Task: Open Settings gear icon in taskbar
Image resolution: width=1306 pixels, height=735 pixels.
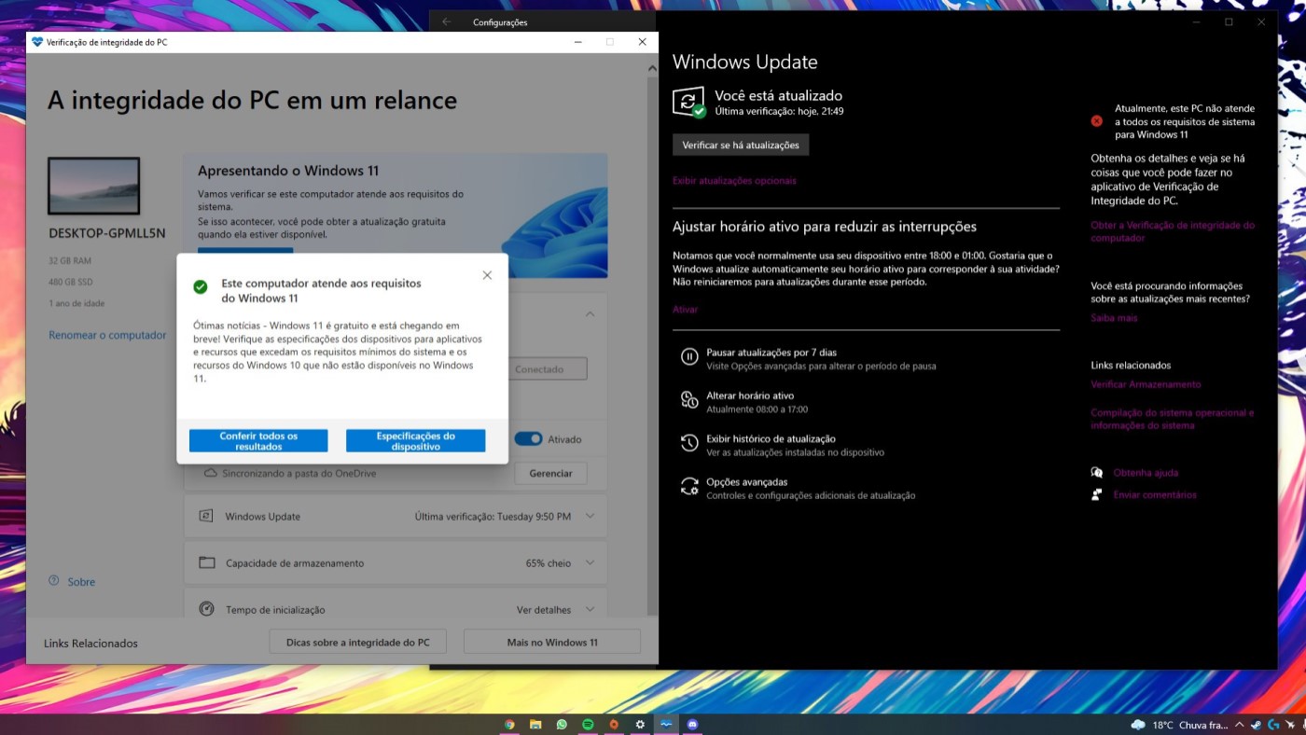Action: click(640, 724)
